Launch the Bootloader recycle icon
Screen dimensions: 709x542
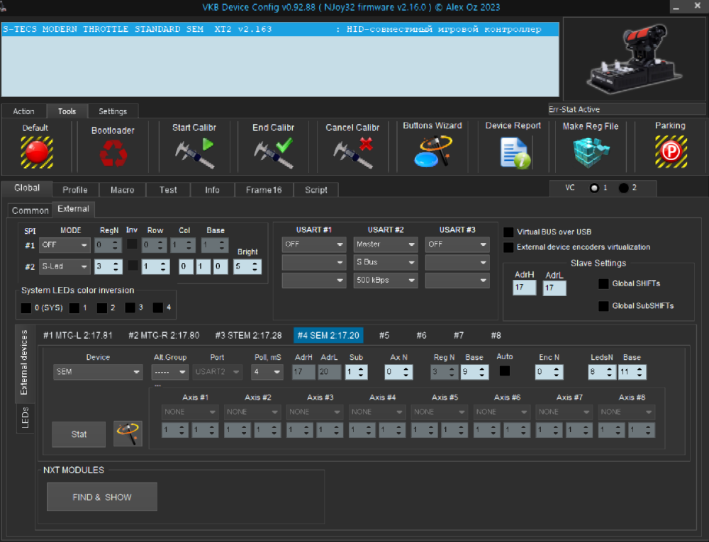pos(112,152)
